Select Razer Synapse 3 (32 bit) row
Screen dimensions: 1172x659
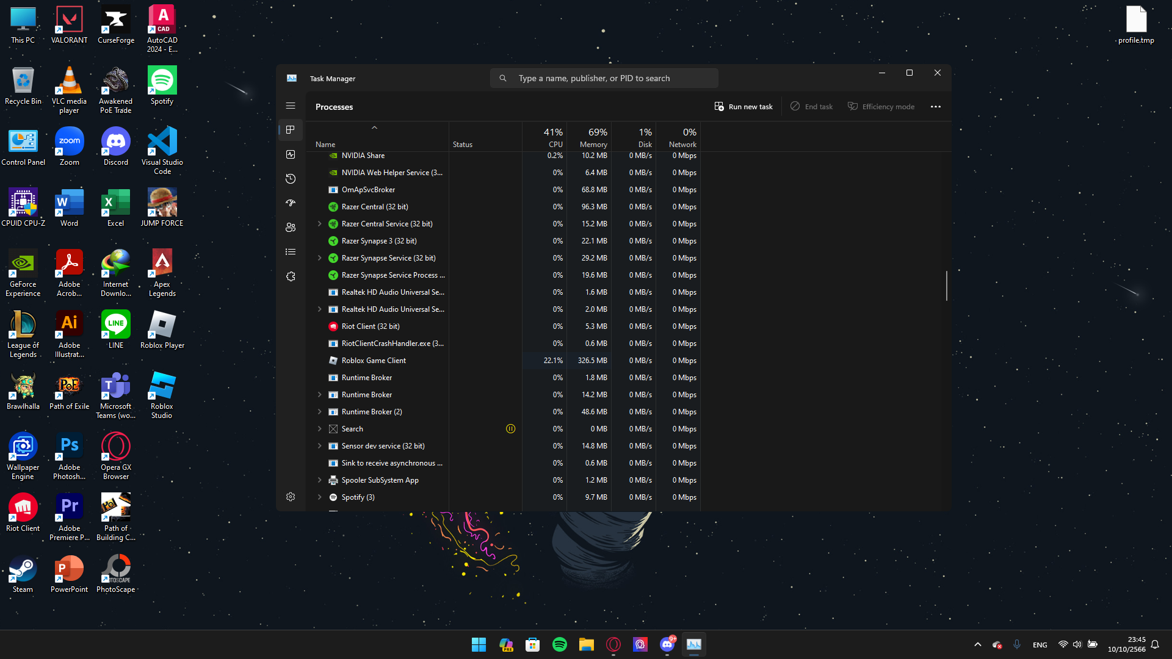coord(504,241)
